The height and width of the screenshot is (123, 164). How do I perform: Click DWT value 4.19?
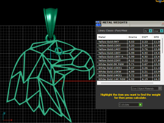click(x=145, y=79)
